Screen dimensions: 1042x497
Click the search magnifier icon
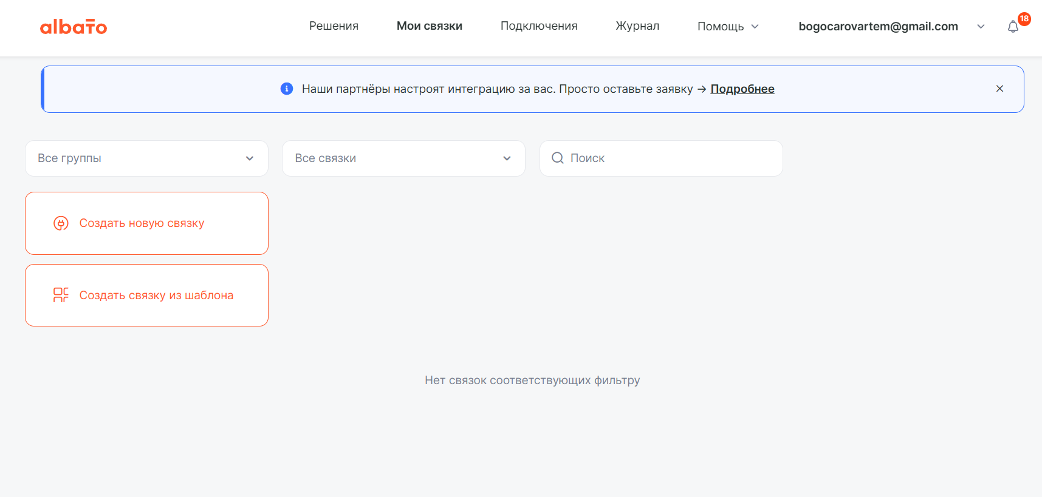pos(557,158)
